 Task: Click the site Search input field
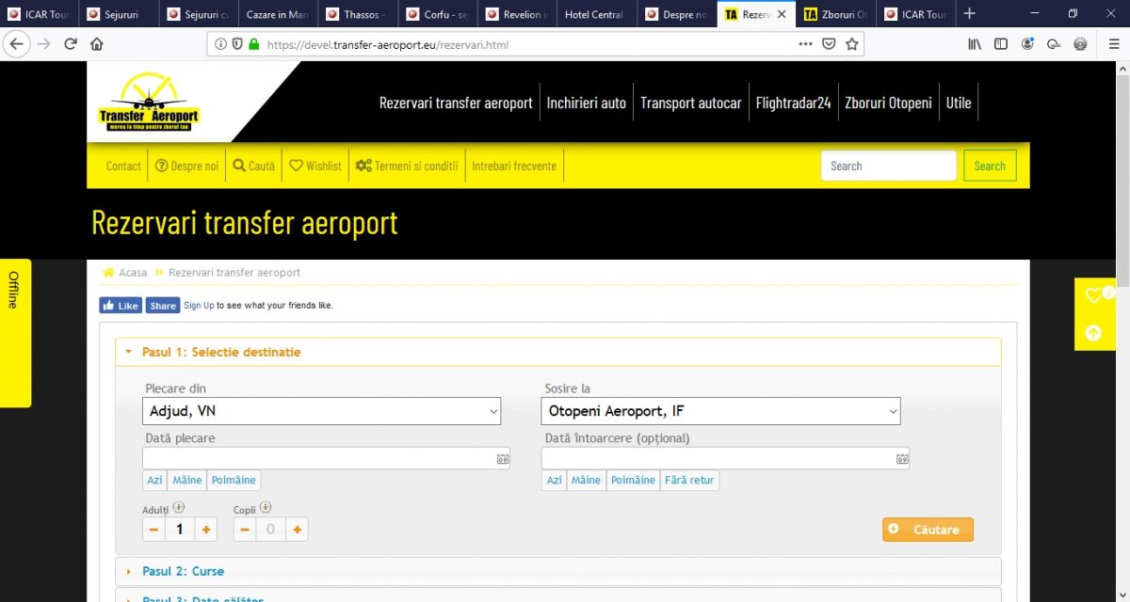point(887,166)
